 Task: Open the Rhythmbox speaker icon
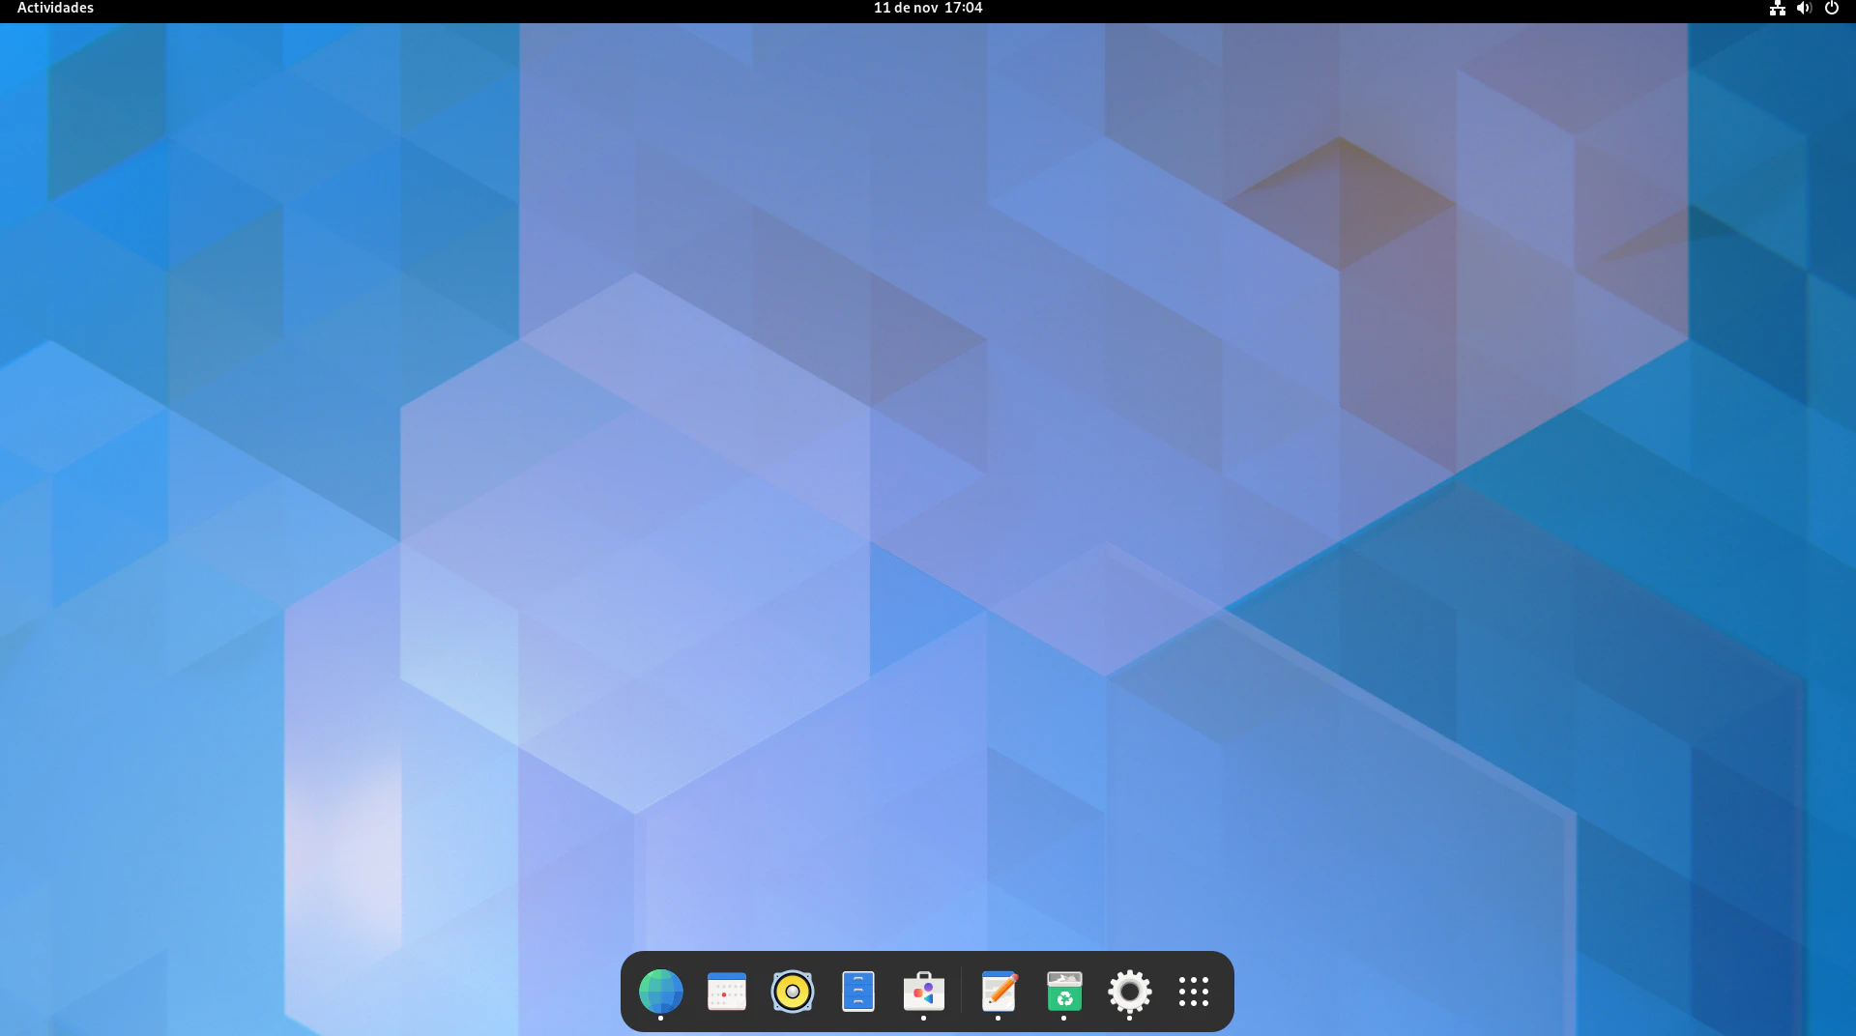pyautogui.click(x=792, y=991)
